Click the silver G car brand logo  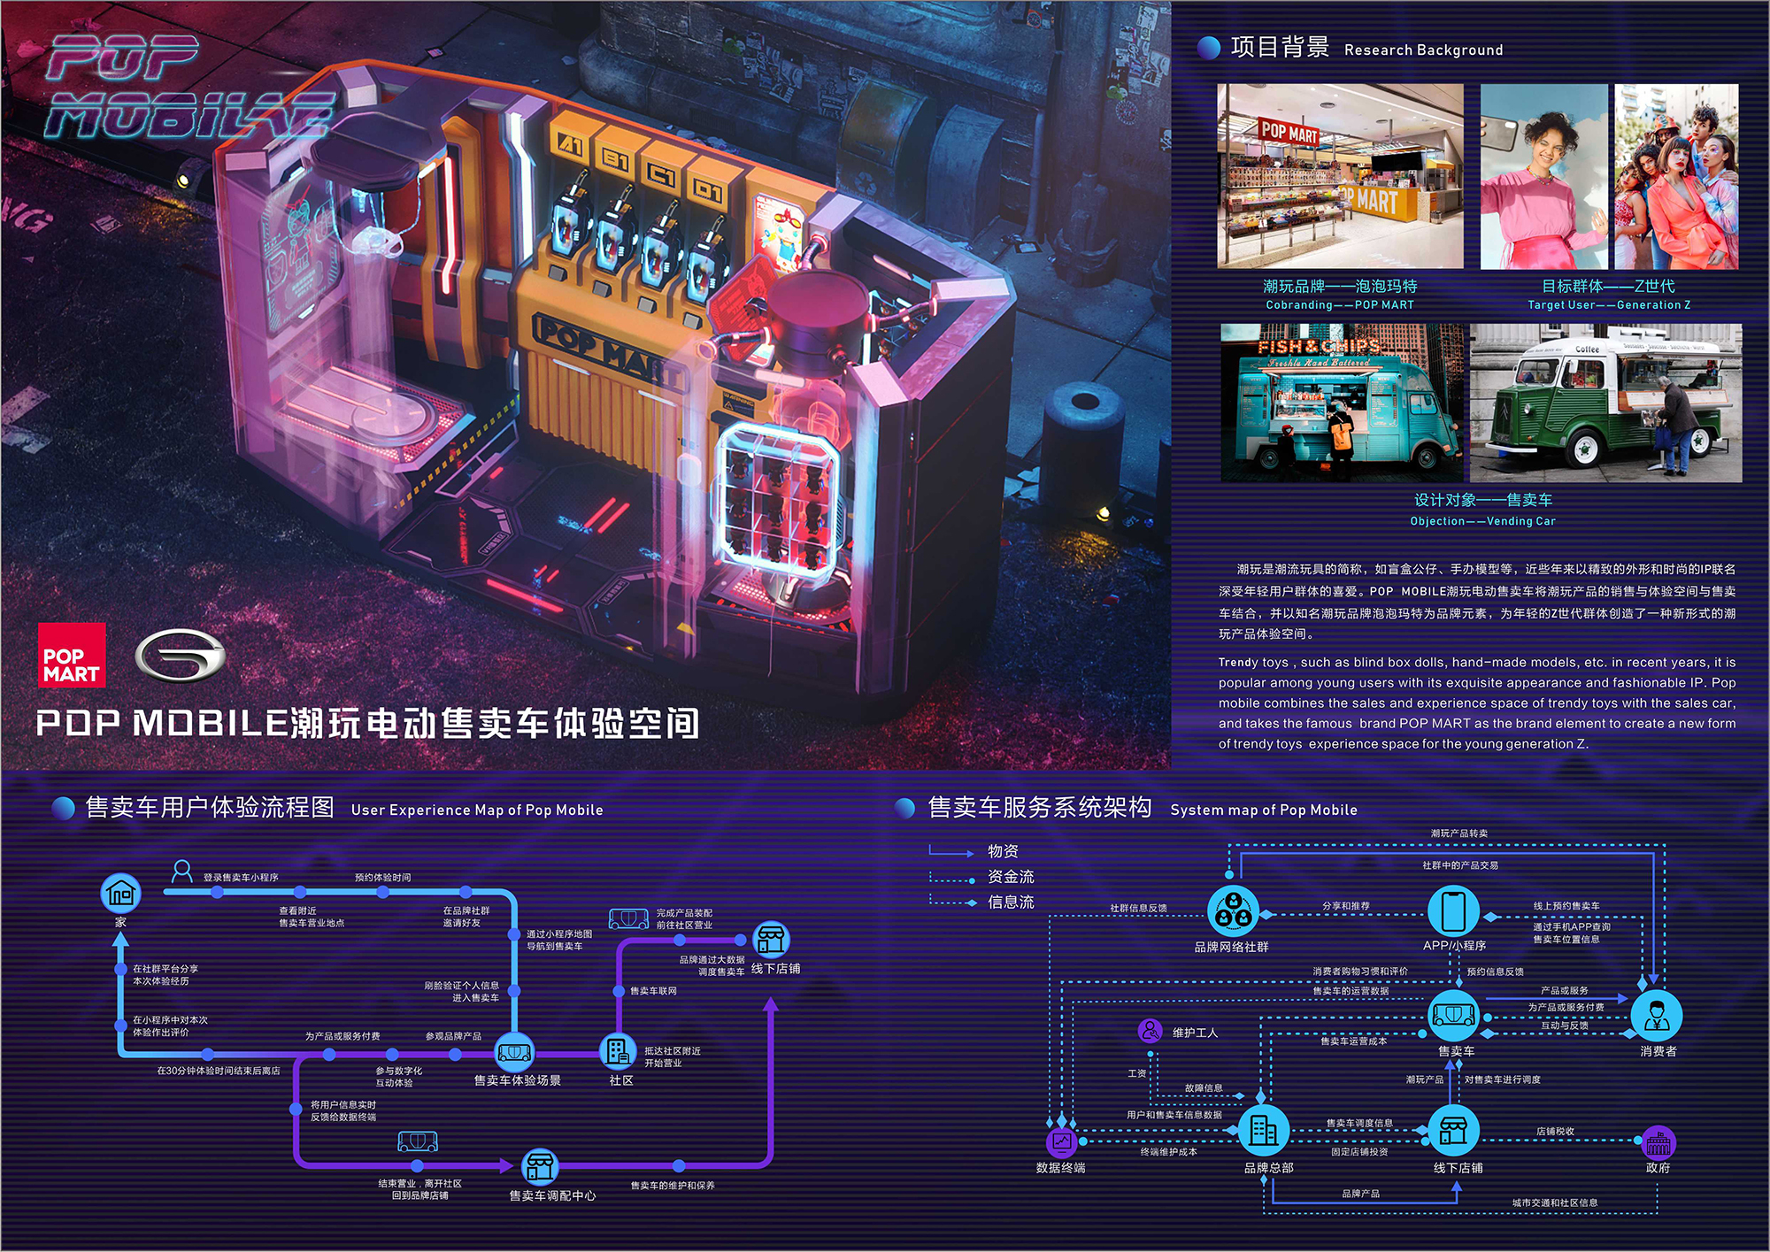tap(181, 656)
